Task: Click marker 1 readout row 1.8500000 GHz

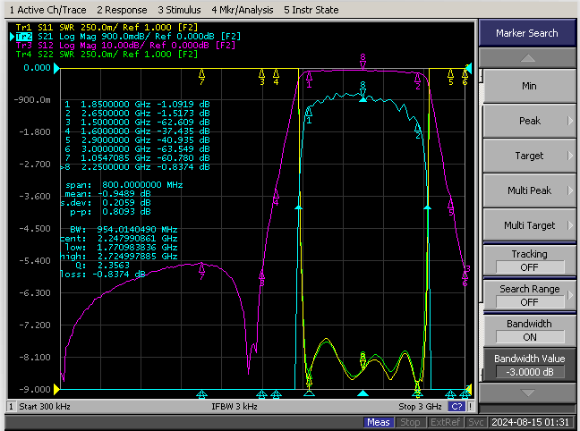Action: [x=137, y=105]
